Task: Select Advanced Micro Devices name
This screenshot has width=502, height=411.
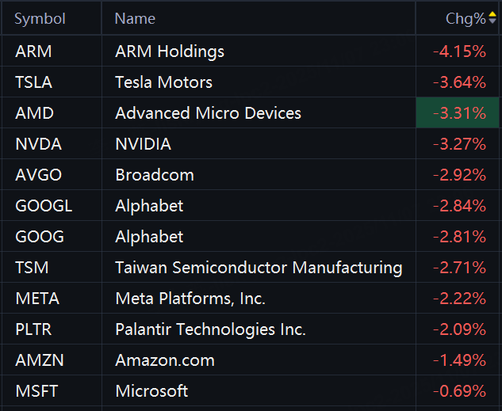Action: pyautogui.click(x=208, y=113)
